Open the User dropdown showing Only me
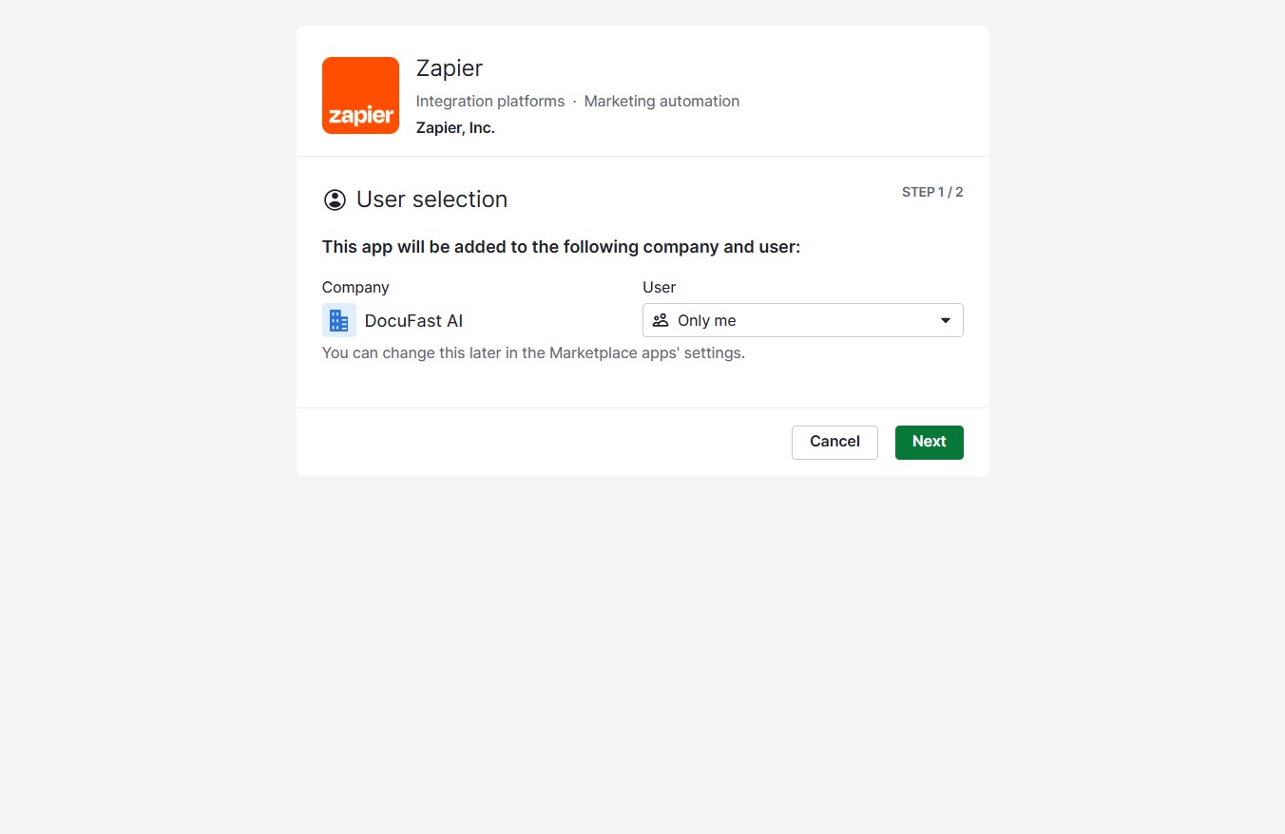 [x=803, y=320]
